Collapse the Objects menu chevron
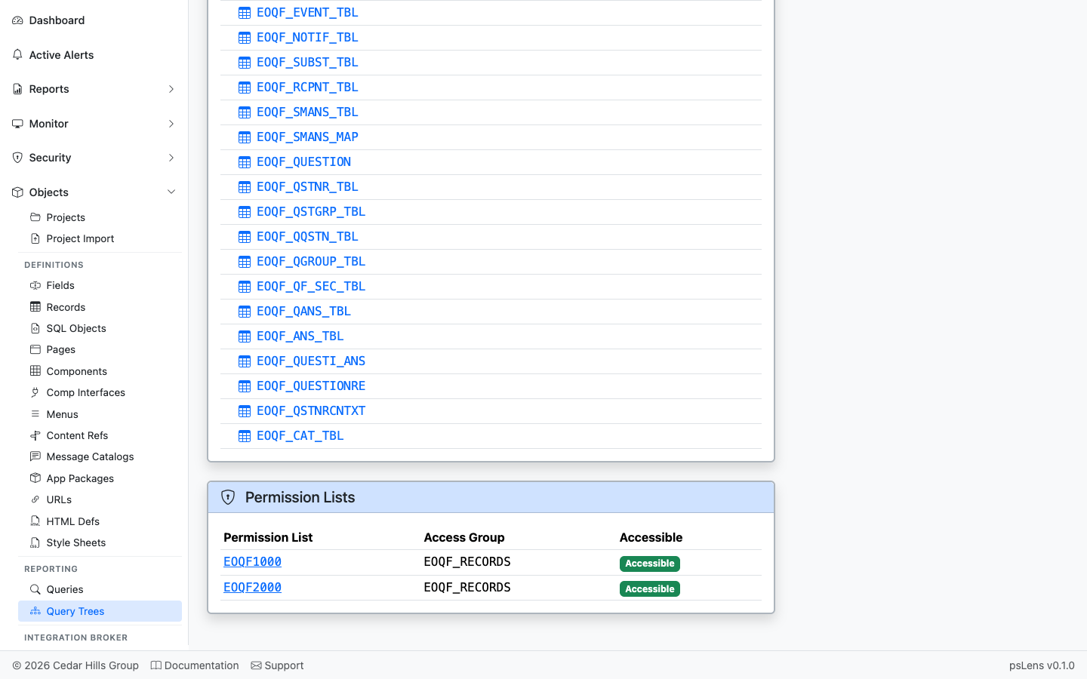Viewport: 1087px width, 679px height. point(171,192)
